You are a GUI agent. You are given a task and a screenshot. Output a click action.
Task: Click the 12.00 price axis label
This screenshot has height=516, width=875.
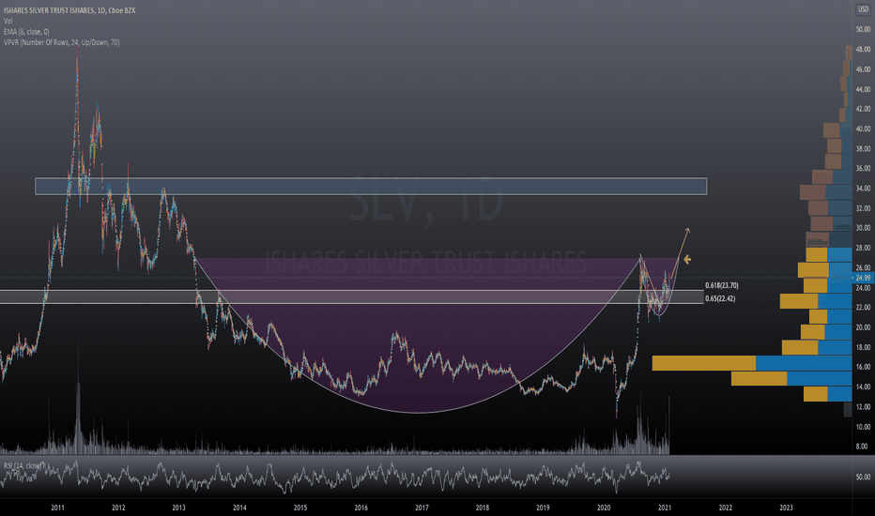pos(863,406)
